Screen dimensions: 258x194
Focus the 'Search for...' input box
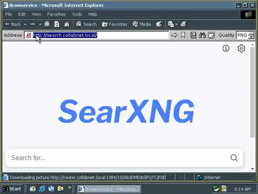[x=118, y=158]
